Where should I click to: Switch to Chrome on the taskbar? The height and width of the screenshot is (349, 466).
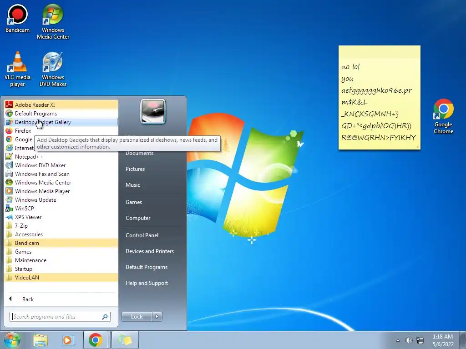(96, 340)
